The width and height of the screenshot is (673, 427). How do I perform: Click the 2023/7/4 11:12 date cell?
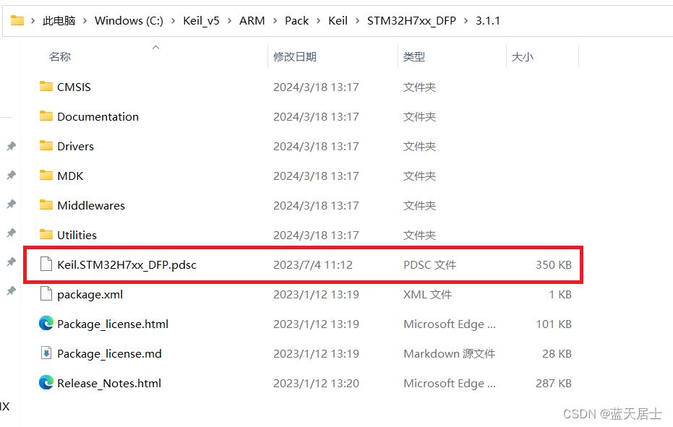pos(313,264)
